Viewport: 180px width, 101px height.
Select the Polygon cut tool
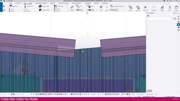[13, 6]
